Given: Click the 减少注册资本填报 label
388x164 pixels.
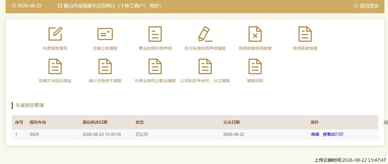Looking at the screenshot, I should 105,81.
